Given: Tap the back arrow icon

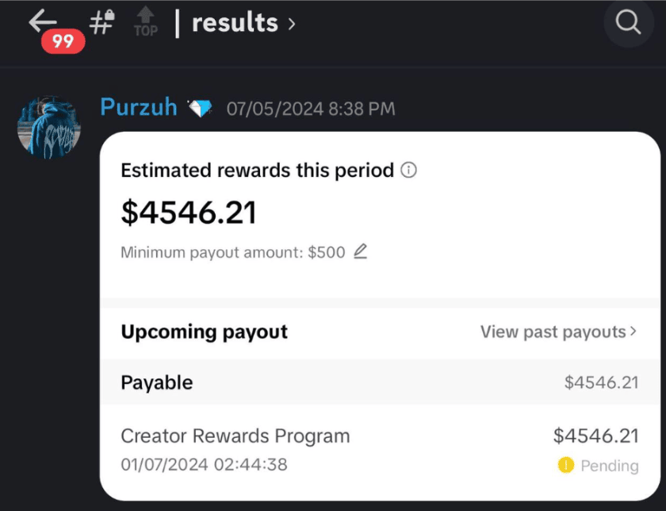Looking at the screenshot, I should [43, 21].
